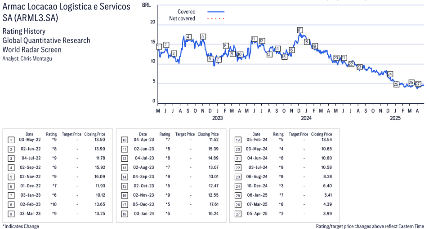Click the boxed number 17 in table
Image resolution: width=429 pixels, height=229 pixels.
(x=125, y=205)
